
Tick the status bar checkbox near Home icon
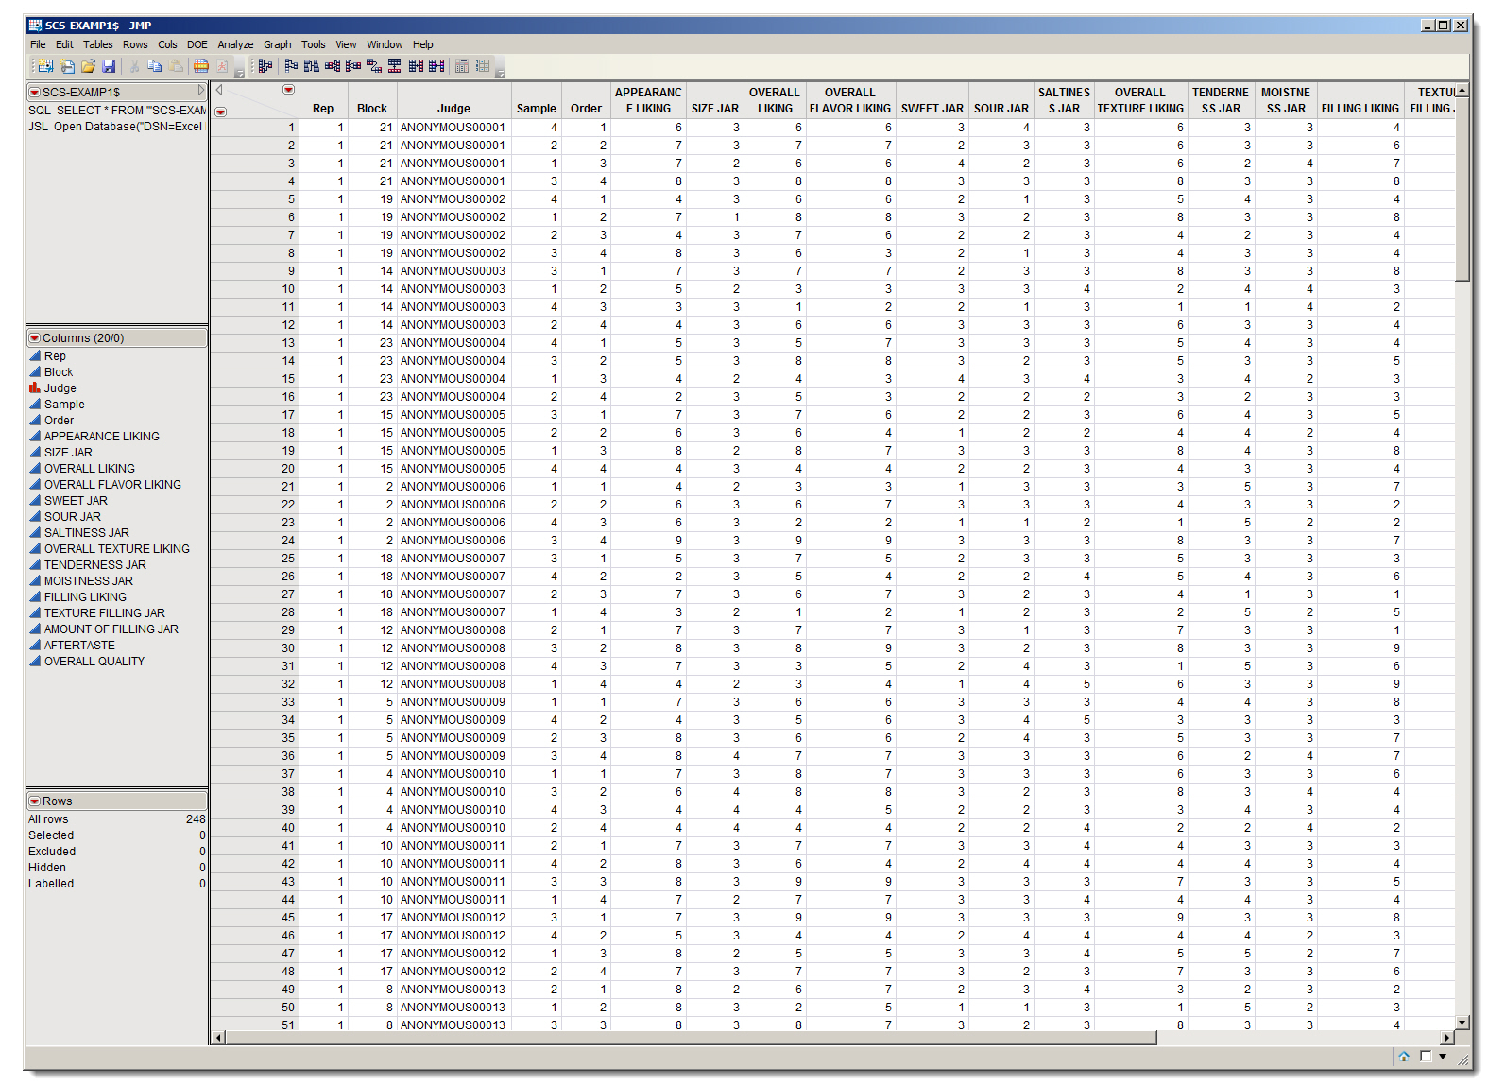point(1426,1057)
